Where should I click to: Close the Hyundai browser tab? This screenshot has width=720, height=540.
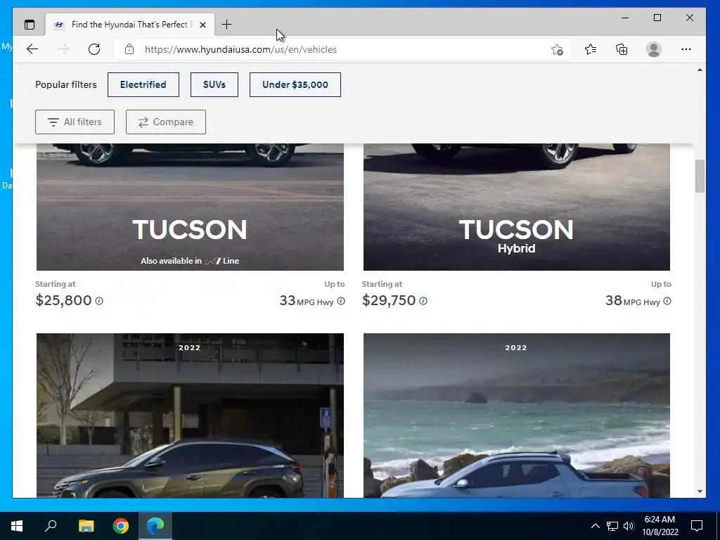[202, 25]
